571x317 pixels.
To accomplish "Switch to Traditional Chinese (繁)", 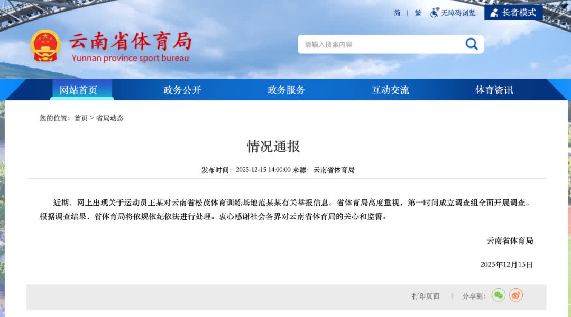I will [418, 13].
